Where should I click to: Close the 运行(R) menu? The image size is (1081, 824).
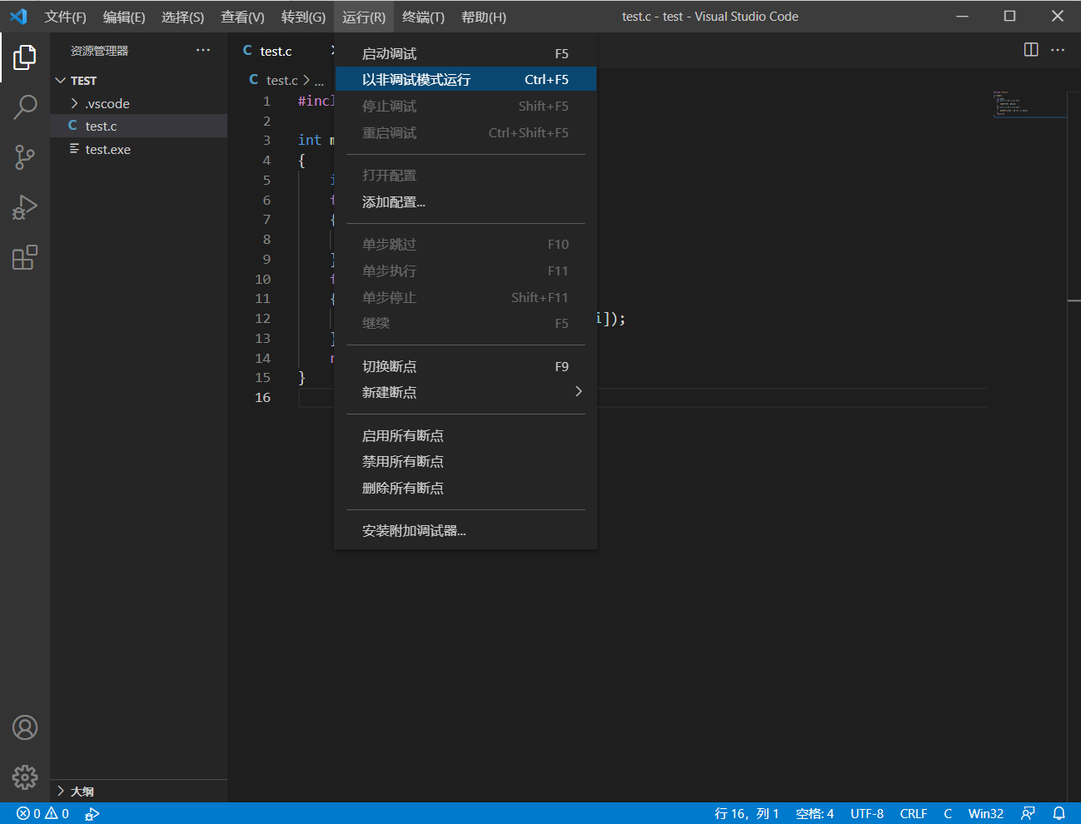[x=364, y=17]
